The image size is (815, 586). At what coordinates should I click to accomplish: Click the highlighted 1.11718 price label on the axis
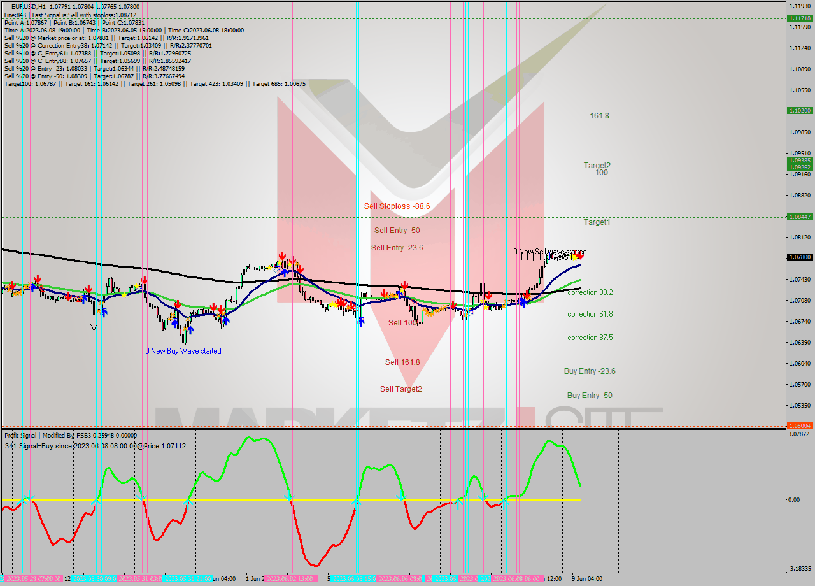(801, 19)
